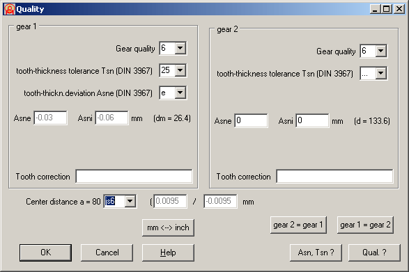Screen dimensions: 409x272
Task: Click the Cancel button
Action: pos(107,253)
